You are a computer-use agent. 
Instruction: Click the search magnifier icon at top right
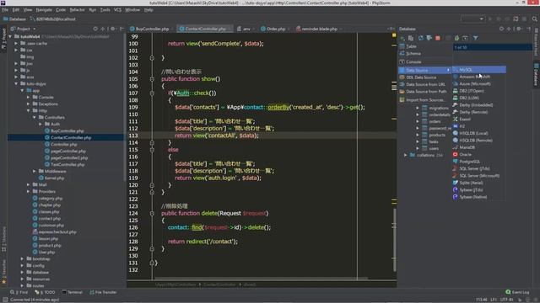(x=534, y=19)
